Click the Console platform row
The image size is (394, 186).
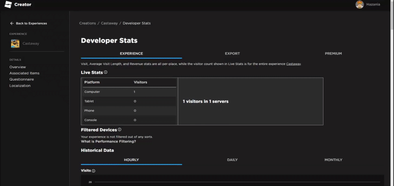click(x=129, y=120)
